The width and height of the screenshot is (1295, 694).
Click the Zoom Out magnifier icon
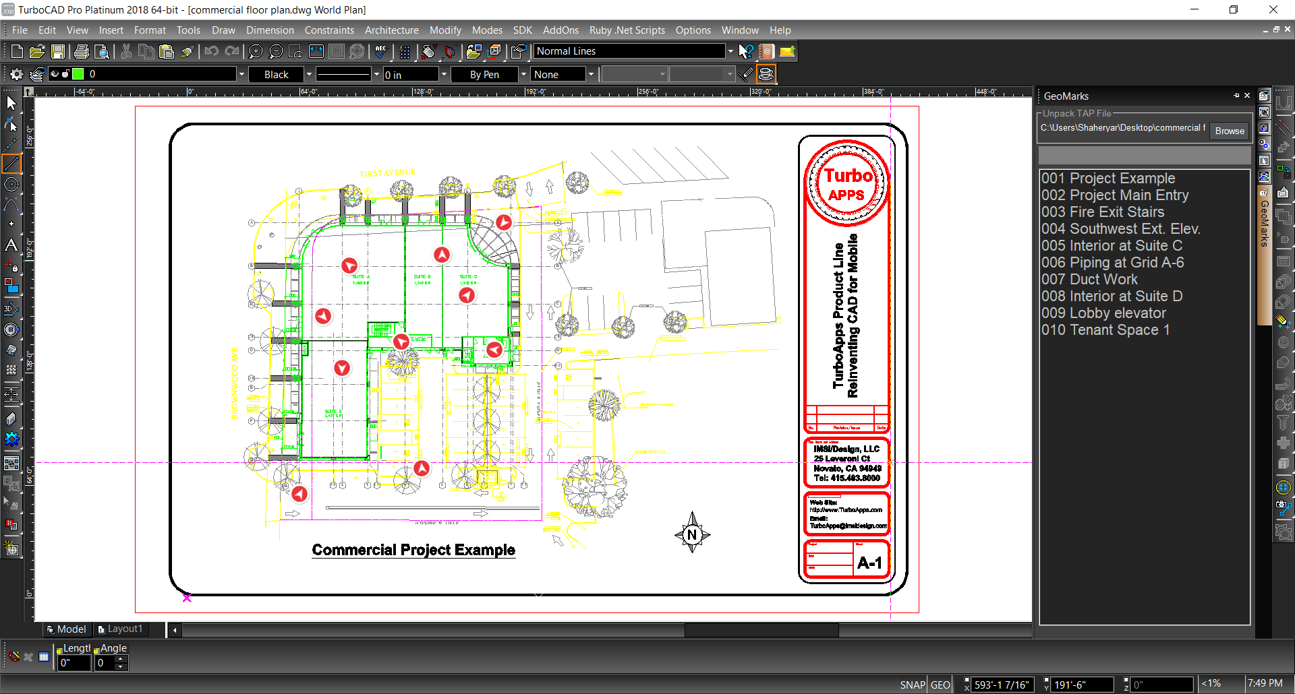[276, 51]
